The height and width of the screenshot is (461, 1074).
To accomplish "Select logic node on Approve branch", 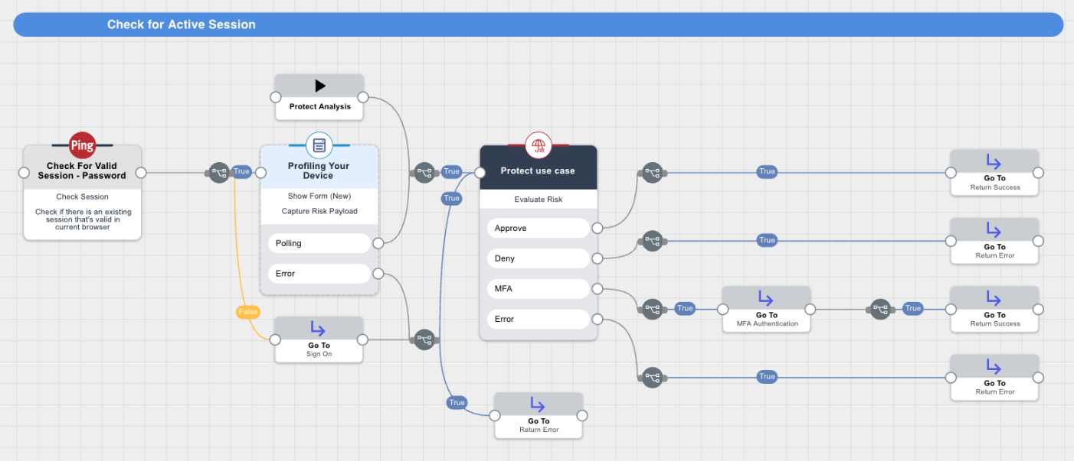I will click(652, 172).
